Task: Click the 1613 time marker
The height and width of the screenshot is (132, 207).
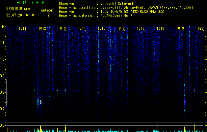Action: (x=62, y=28)
